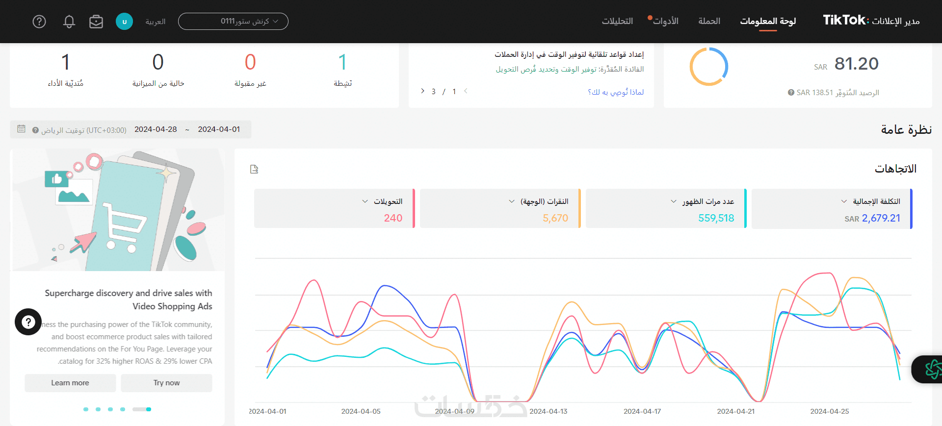The height and width of the screenshot is (426, 942).
Task: Open the floating black help bubble
Action: click(28, 322)
